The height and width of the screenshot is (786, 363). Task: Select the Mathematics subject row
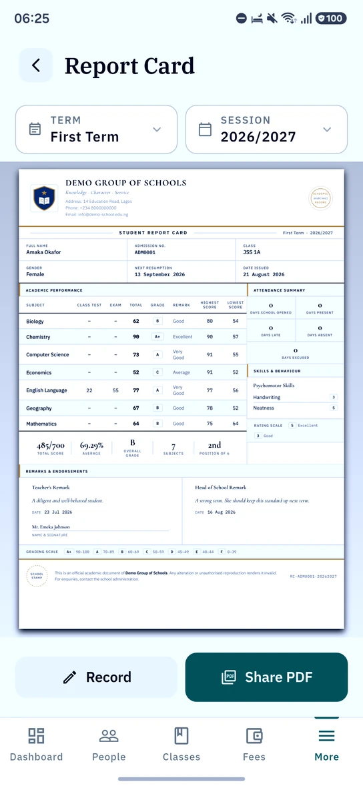click(133, 424)
